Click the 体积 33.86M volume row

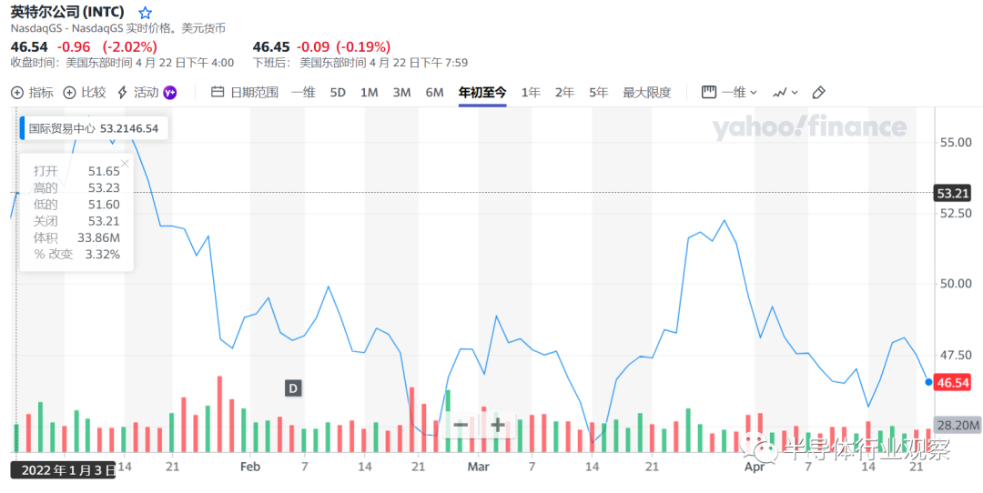coord(76,237)
